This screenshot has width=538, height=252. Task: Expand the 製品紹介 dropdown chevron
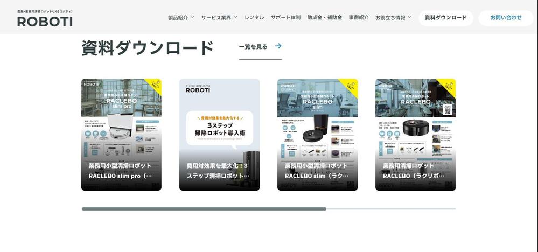click(x=192, y=17)
